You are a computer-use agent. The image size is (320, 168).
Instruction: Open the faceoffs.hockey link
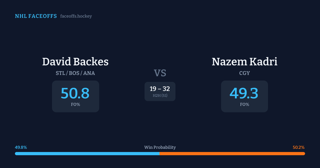[76, 16]
